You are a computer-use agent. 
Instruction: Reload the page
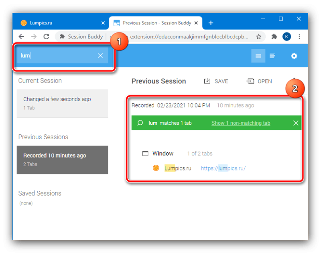pyautogui.click(x=46, y=36)
